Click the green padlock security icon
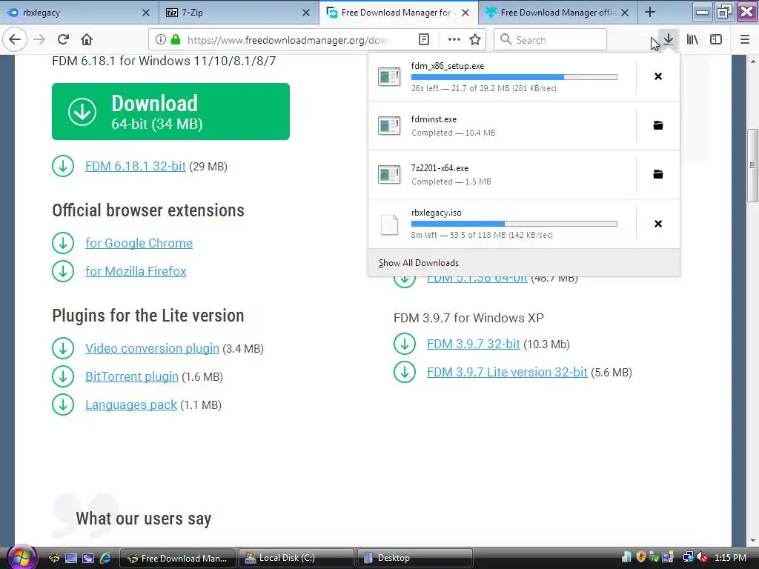 coord(176,40)
